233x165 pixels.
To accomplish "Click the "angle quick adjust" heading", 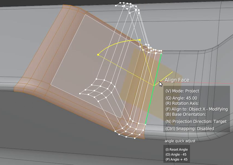I will point(180,141).
